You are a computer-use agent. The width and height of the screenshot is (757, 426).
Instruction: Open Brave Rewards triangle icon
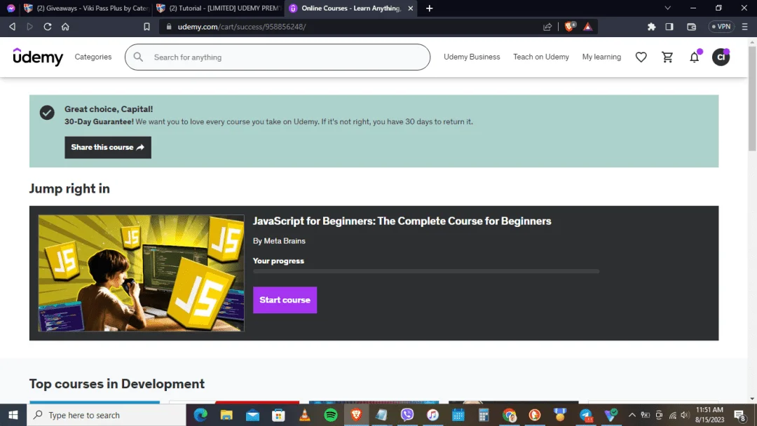pyautogui.click(x=587, y=27)
